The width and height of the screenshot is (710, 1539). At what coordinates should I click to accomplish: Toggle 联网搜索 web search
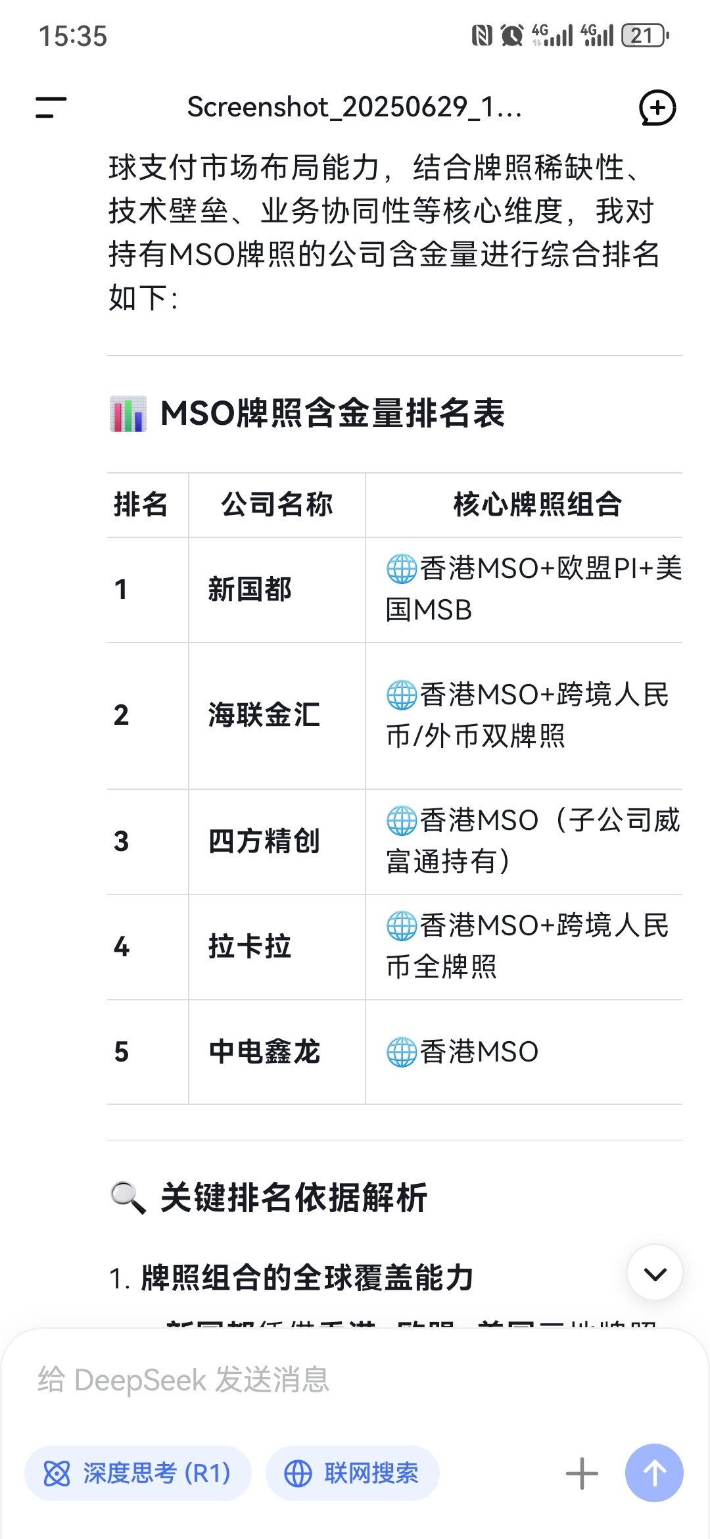(x=352, y=1473)
